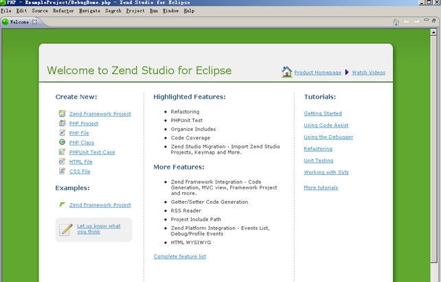
Task: Close the Welcome tab
Action: point(34,22)
